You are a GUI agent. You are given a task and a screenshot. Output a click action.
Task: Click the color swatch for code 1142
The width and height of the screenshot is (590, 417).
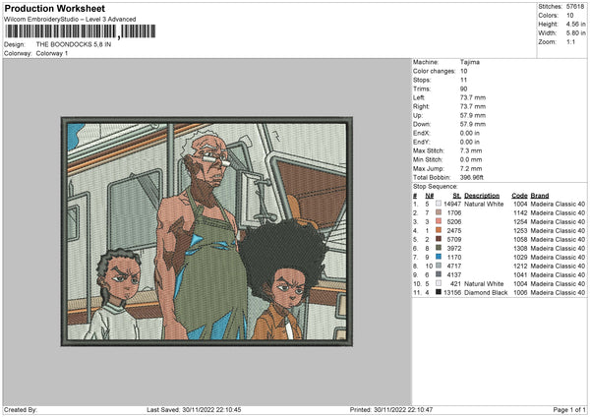439,212
